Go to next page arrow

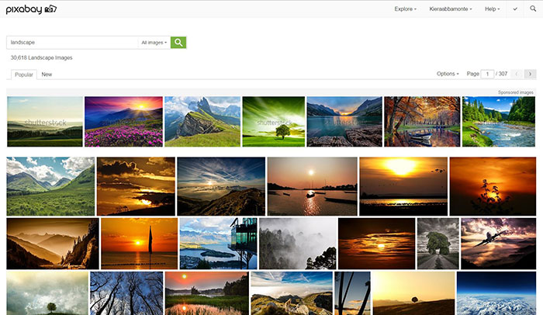(x=530, y=74)
